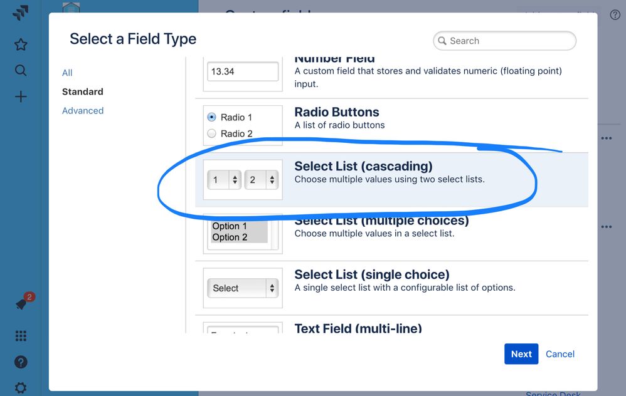626x396 pixels.
Task: Open the upper three-dot menu behind dialog
Action: pos(607,138)
